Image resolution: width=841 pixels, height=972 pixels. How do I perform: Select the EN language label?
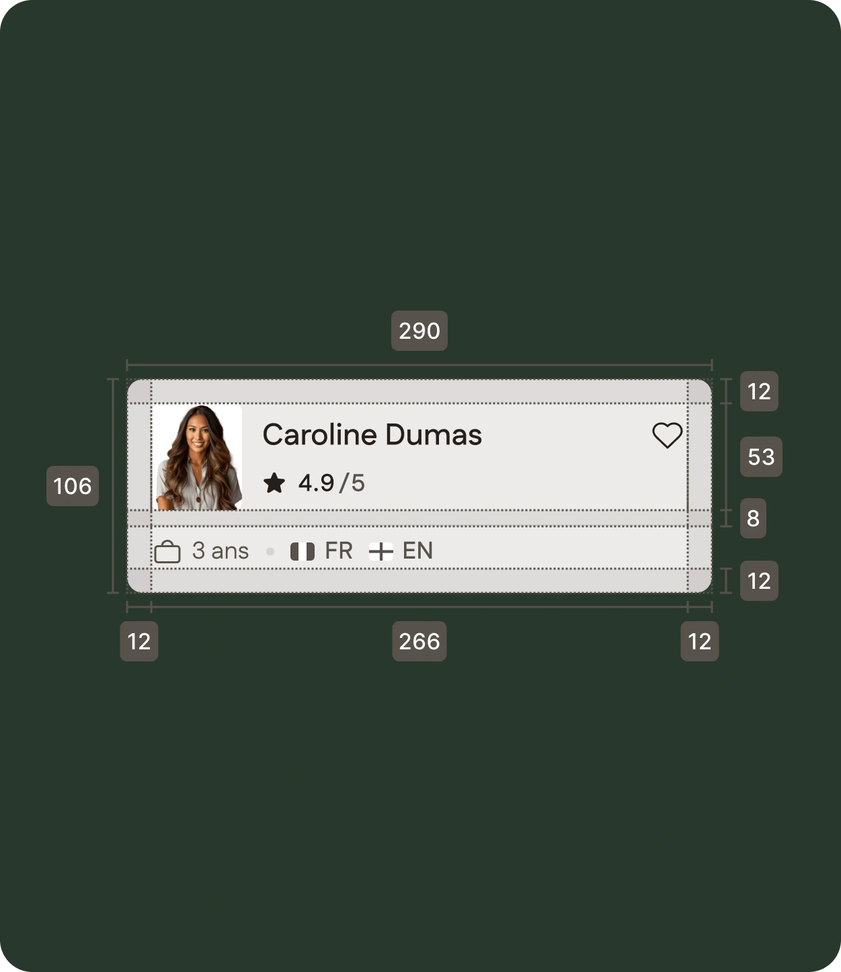pyautogui.click(x=417, y=551)
